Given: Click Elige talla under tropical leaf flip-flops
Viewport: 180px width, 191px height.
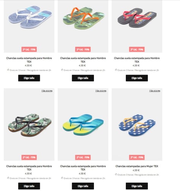Looking at the screenshot, I should click(x=29, y=186).
